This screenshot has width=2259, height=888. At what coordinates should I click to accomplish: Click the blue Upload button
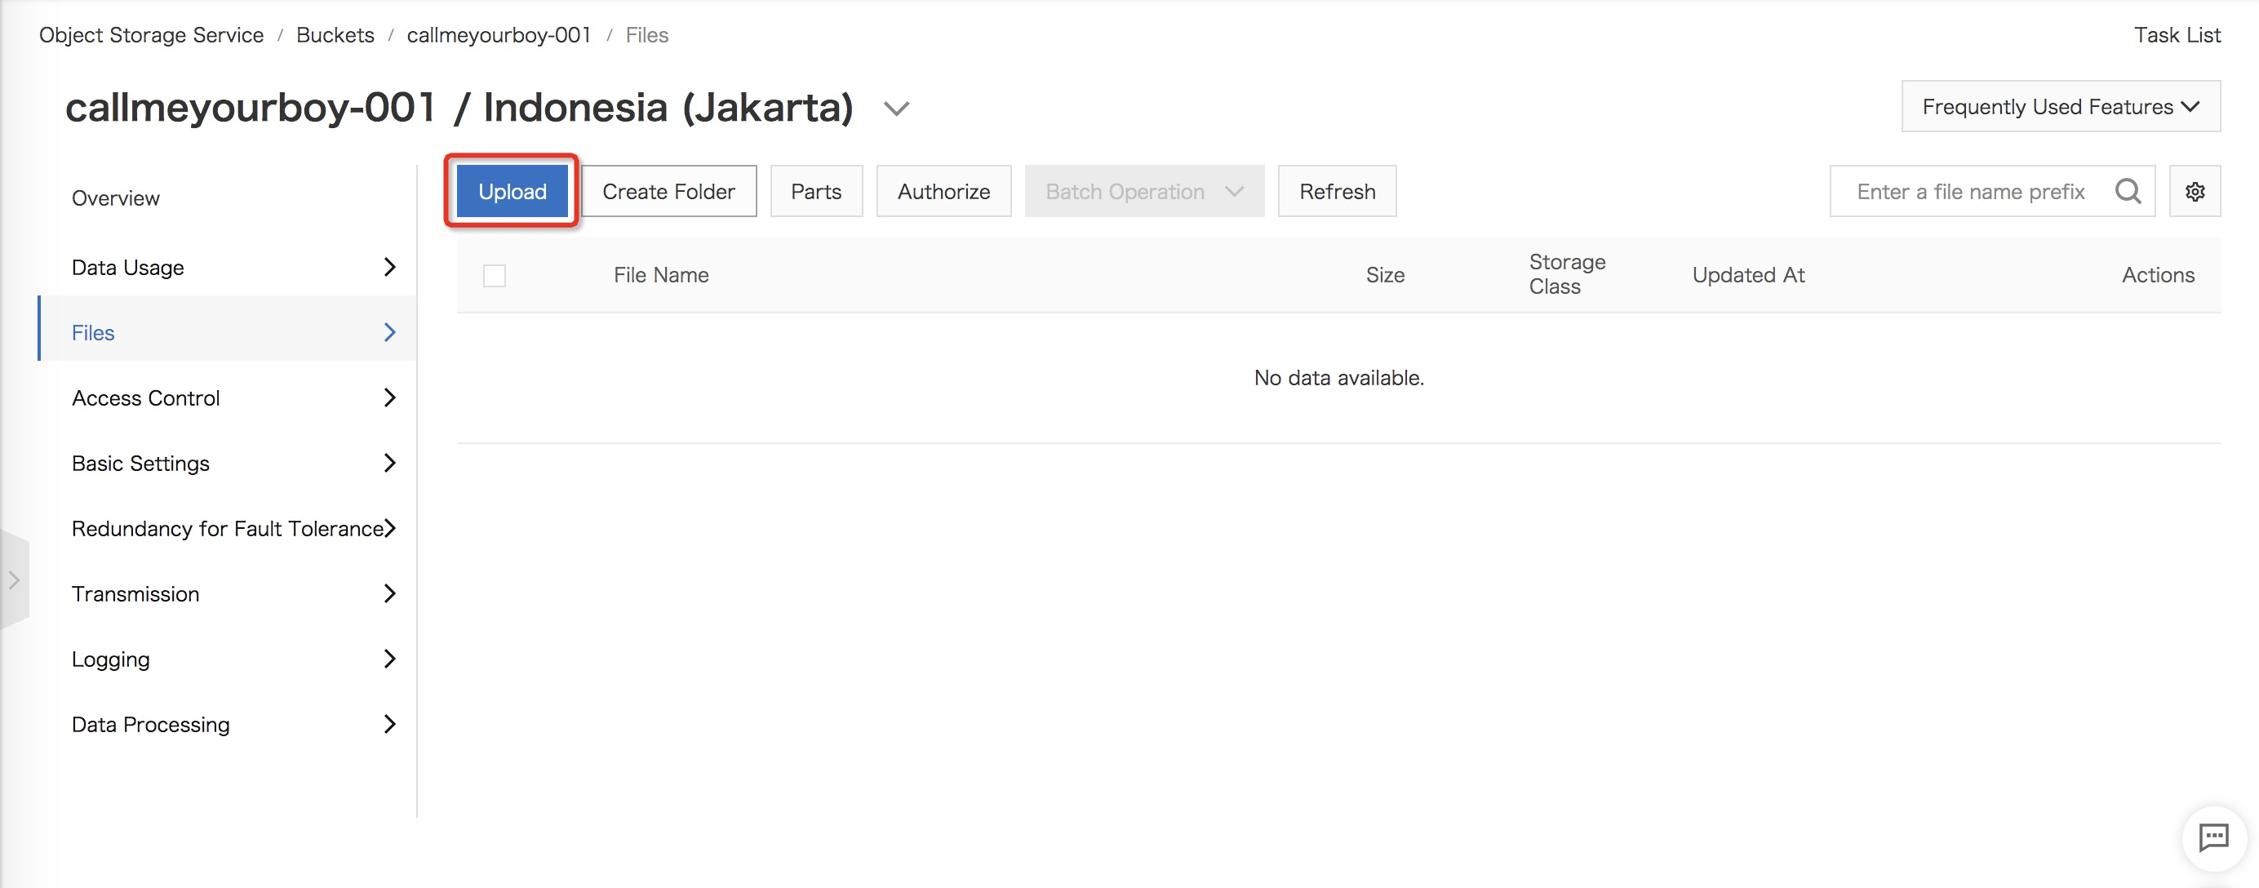pyautogui.click(x=513, y=191)
